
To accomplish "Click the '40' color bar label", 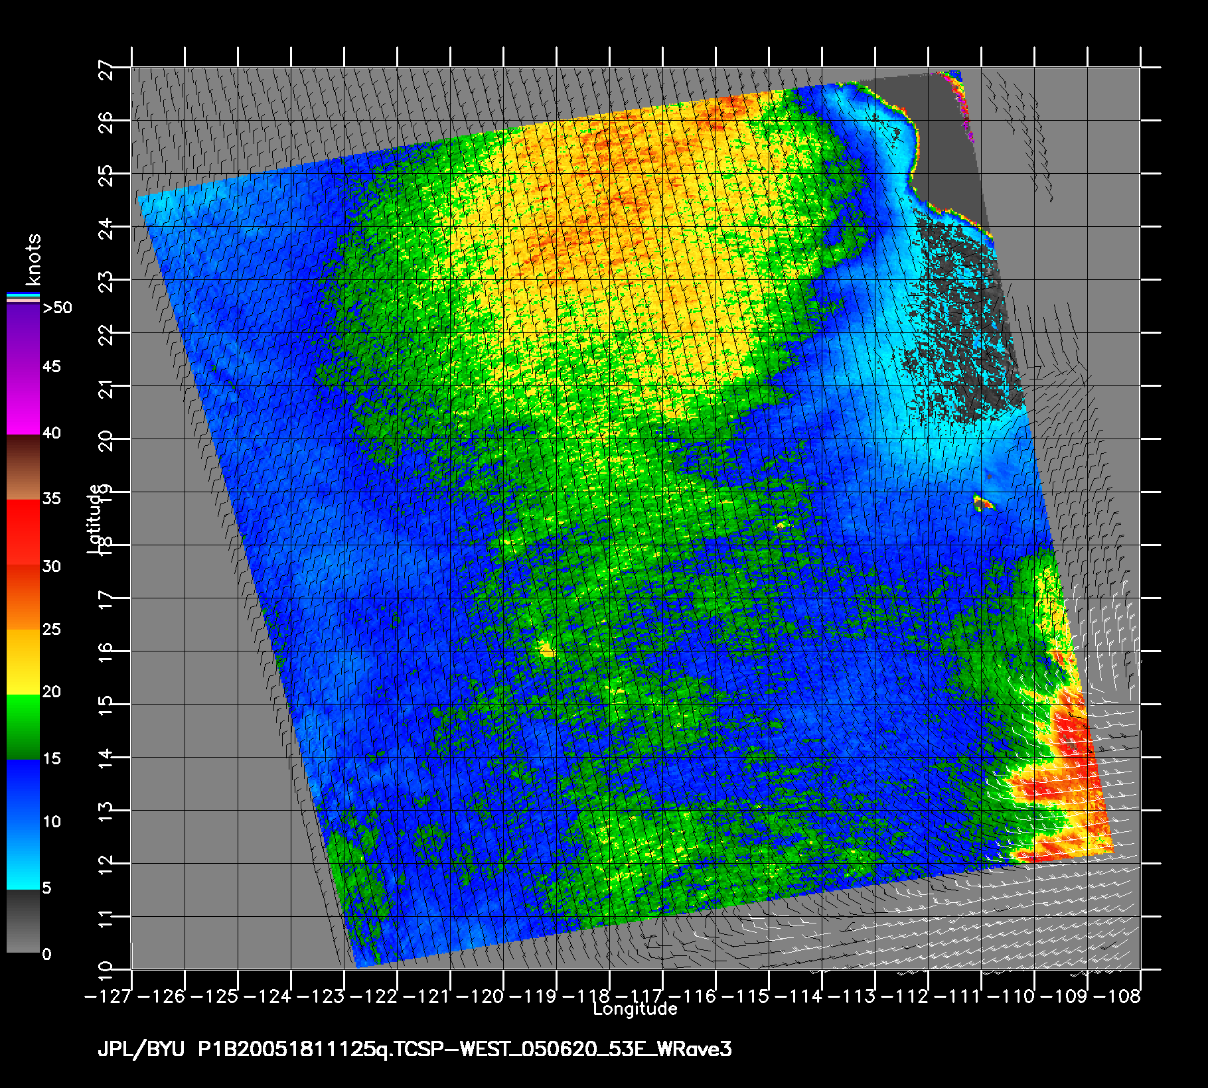I will 51,433.
